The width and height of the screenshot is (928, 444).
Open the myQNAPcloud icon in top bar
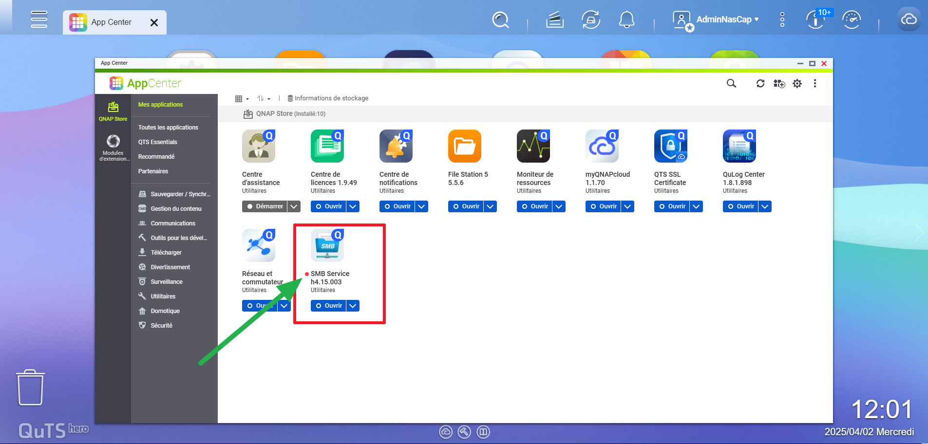tap(909, 19)
